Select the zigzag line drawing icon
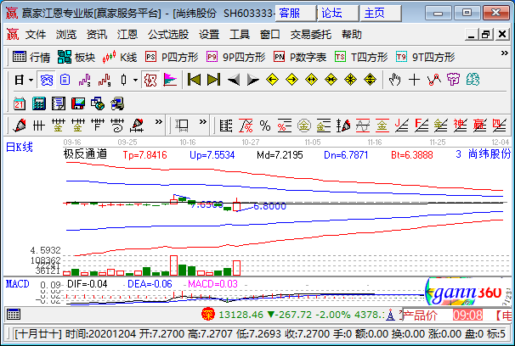The width and height of the screenshot is (515, 346). pos(434,80)
